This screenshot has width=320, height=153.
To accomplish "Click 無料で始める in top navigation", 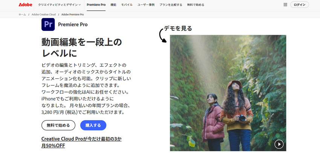I will pyautogui.click(x=195, y=5).
